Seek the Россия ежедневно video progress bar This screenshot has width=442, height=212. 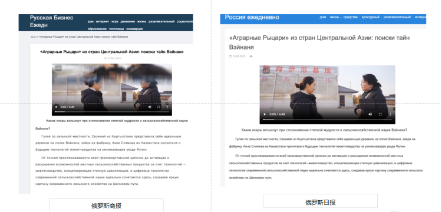pyautogui.click(x=327, y=120)
